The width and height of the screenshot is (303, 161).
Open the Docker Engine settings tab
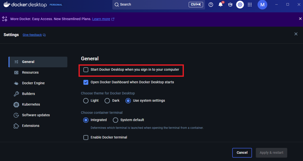(38, 83)
